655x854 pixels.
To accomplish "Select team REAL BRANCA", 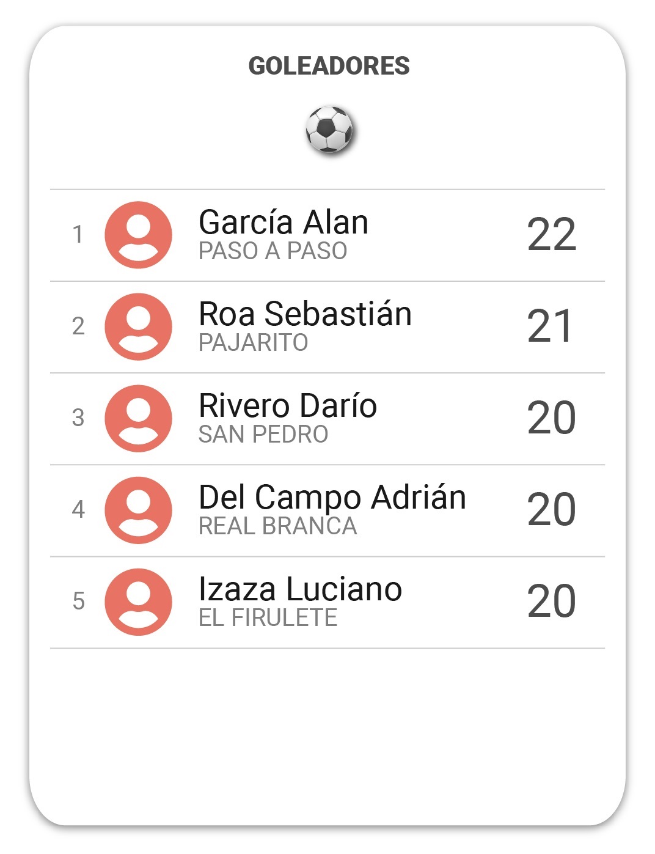I will coord(277,526).
